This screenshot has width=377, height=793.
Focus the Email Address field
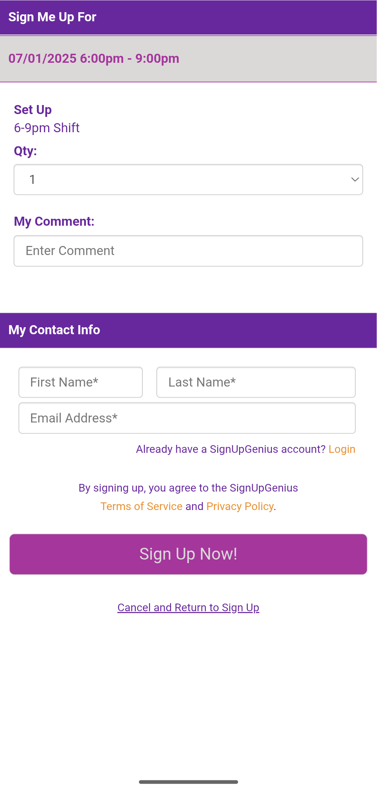tap(187, 418)
